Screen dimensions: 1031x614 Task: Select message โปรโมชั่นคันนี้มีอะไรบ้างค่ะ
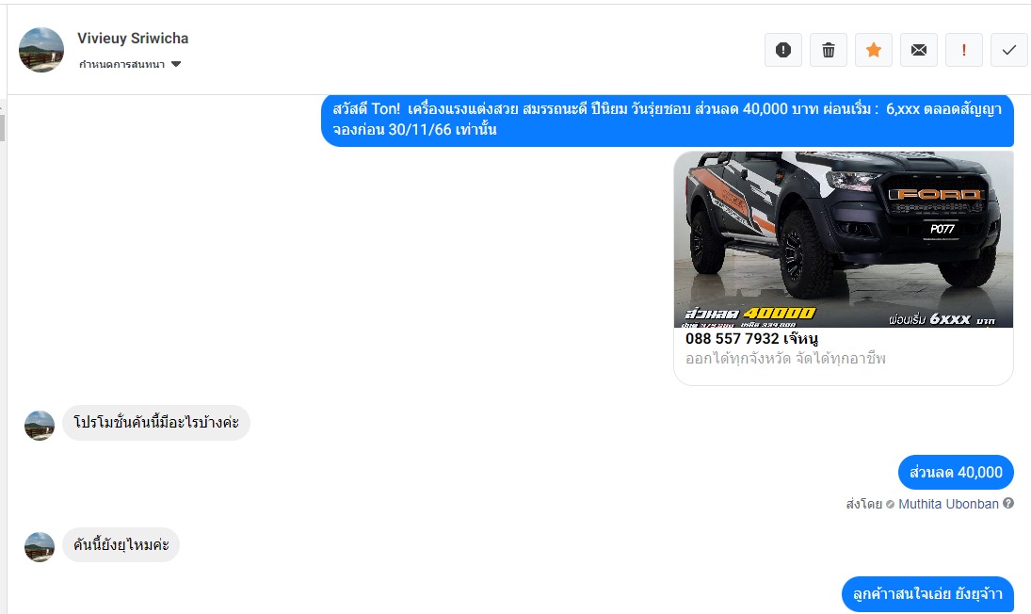[156, 423]
